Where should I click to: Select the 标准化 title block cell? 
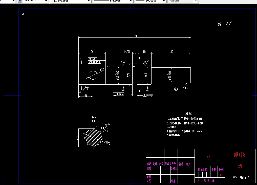(174, 168)
